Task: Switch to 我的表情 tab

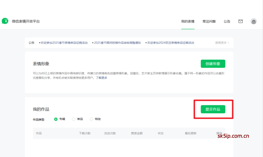Action: point(188,21)
